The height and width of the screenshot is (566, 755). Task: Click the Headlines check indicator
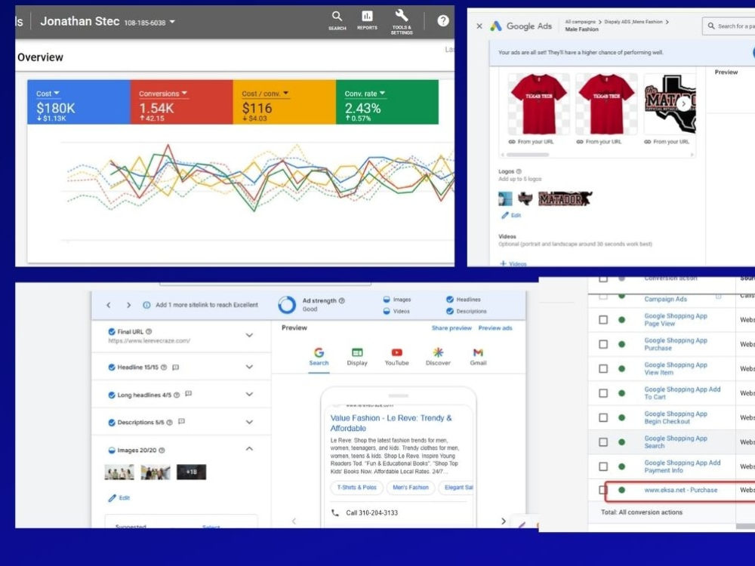(x=450, y=300)
